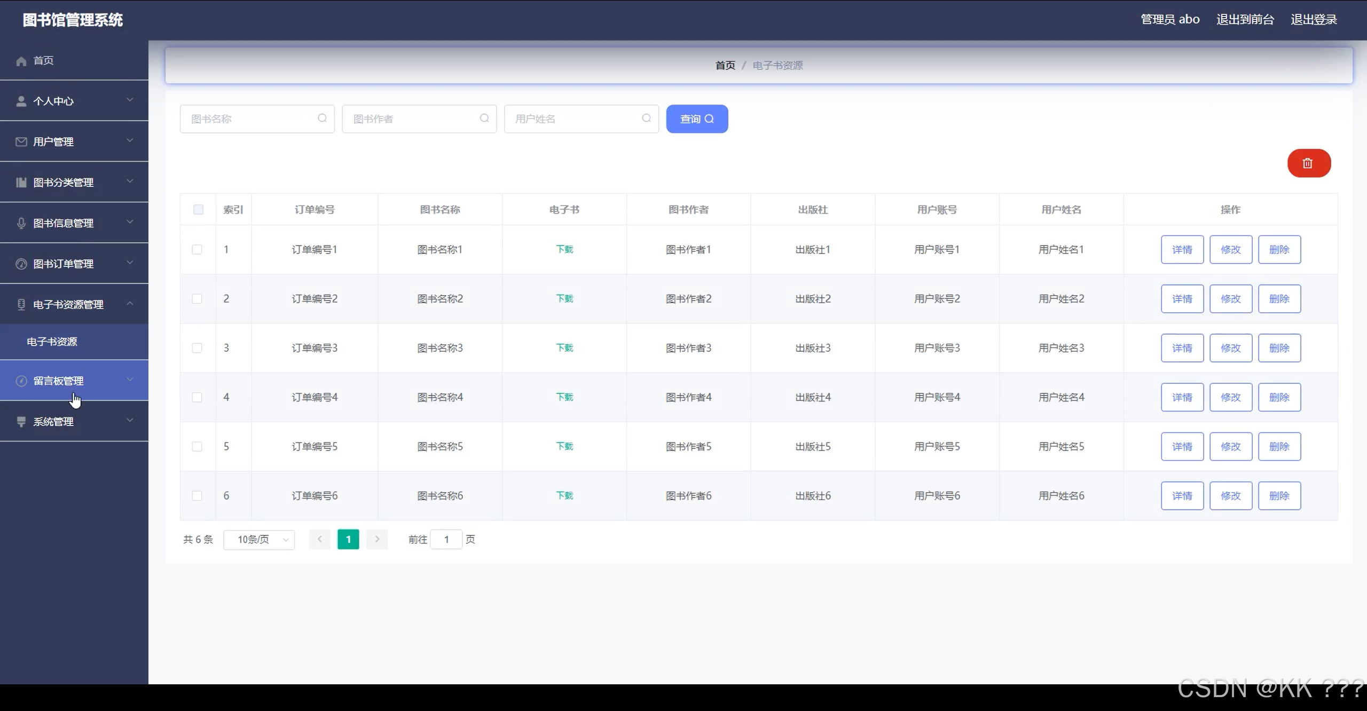Viewport: 1367px width, 711px height.
Task: Tick the checkbox for row 订单编号4
Action: 197,398
